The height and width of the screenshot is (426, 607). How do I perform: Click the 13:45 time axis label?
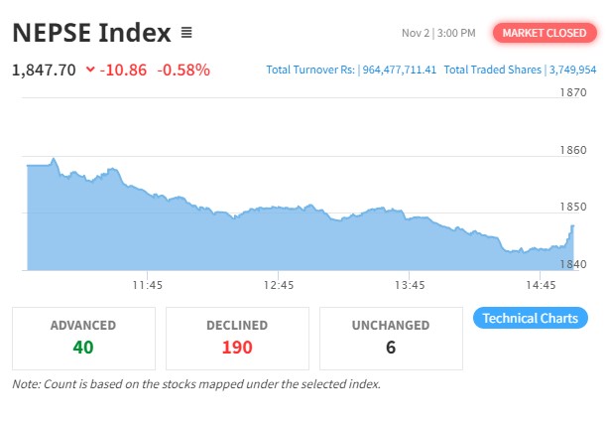[409, 285]
